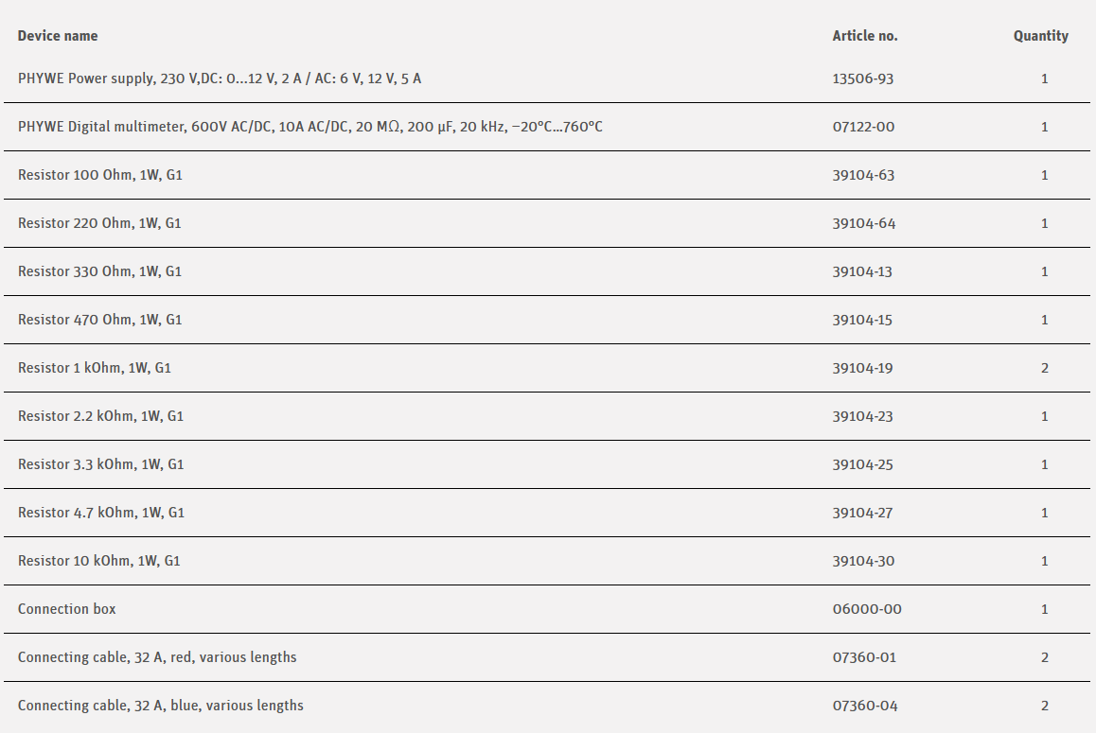Click the Connection box entry

[x=67, y=609]
